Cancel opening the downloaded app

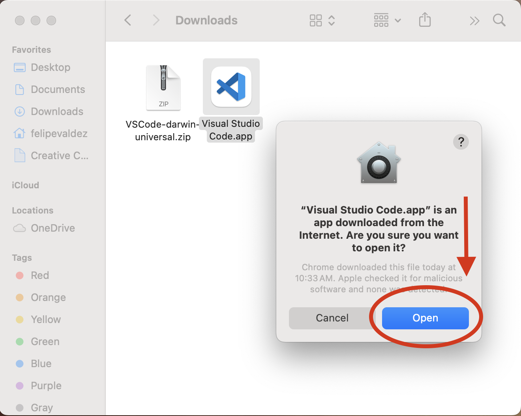pyautogui.click(x=332, y=318)
